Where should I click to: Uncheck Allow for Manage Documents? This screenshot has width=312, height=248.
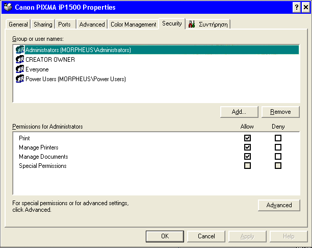(247, 156)
